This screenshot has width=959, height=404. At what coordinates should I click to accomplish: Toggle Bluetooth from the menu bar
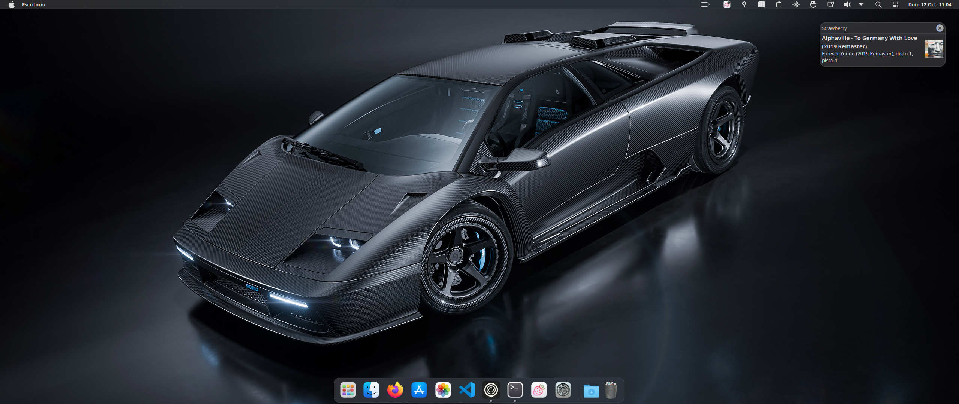click(796, 4)
